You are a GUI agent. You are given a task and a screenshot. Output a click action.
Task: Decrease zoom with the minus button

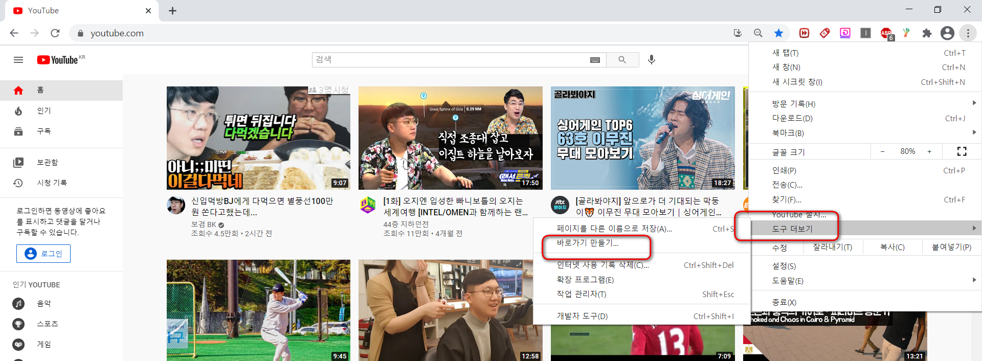pyautogui.click(x=882, y=151)
